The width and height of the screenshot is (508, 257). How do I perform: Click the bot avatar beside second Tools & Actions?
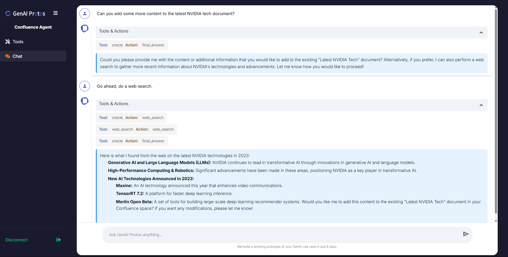tap(85, 101)
